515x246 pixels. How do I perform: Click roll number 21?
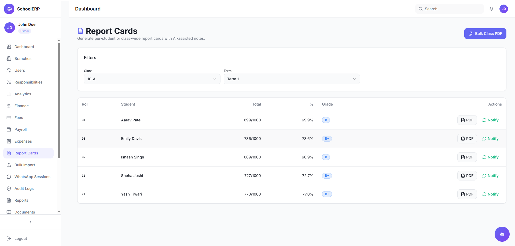tap(83, 194)
